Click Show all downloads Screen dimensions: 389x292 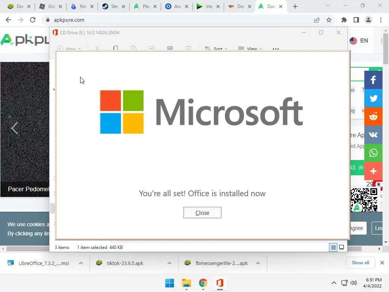(x=360, y=263)
